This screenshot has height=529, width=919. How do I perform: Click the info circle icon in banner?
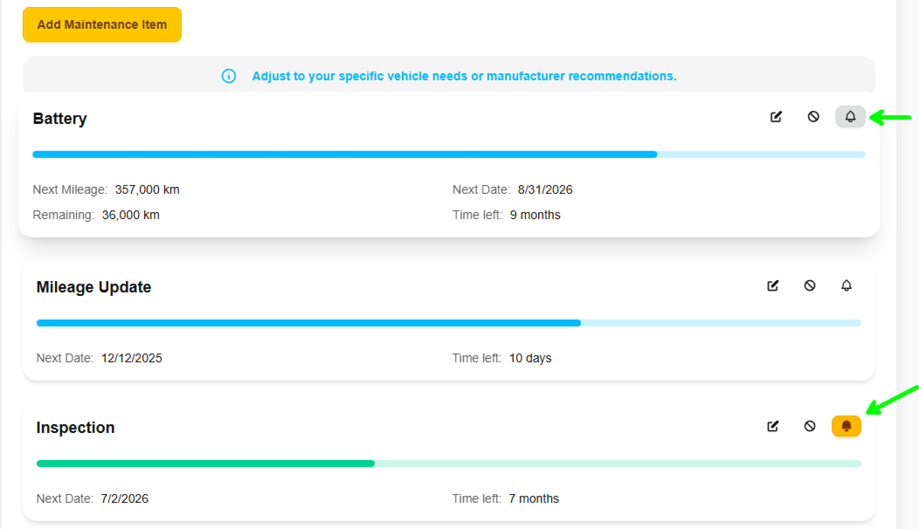[229, 76]
